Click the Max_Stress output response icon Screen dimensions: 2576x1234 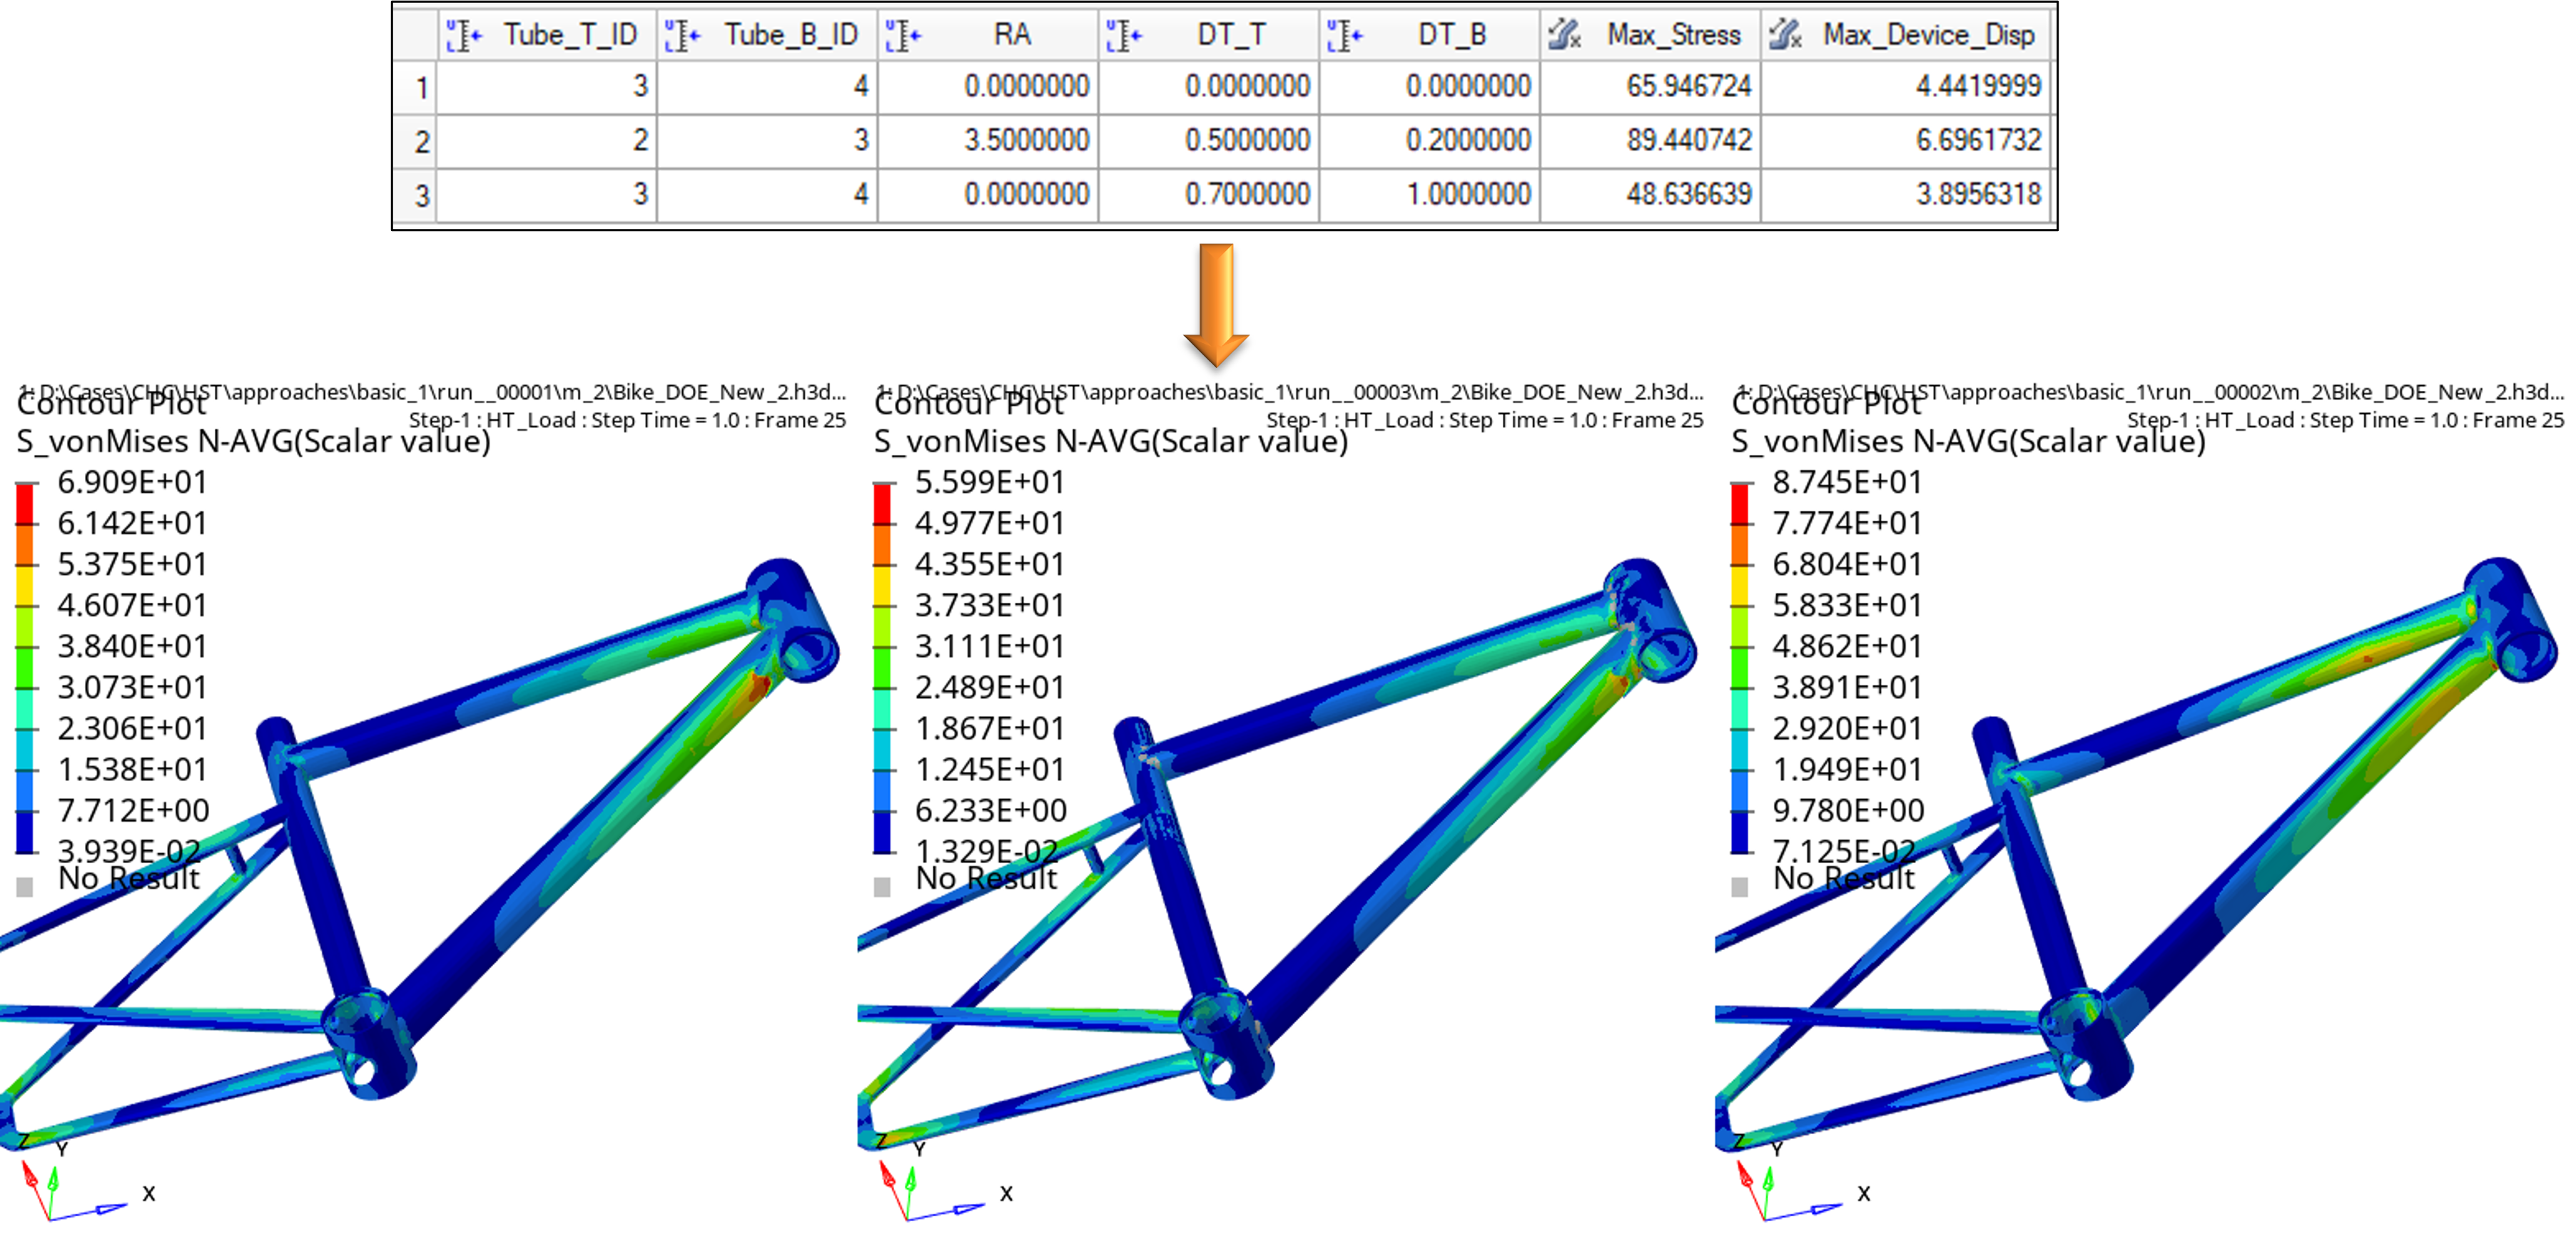[1564, 36]
